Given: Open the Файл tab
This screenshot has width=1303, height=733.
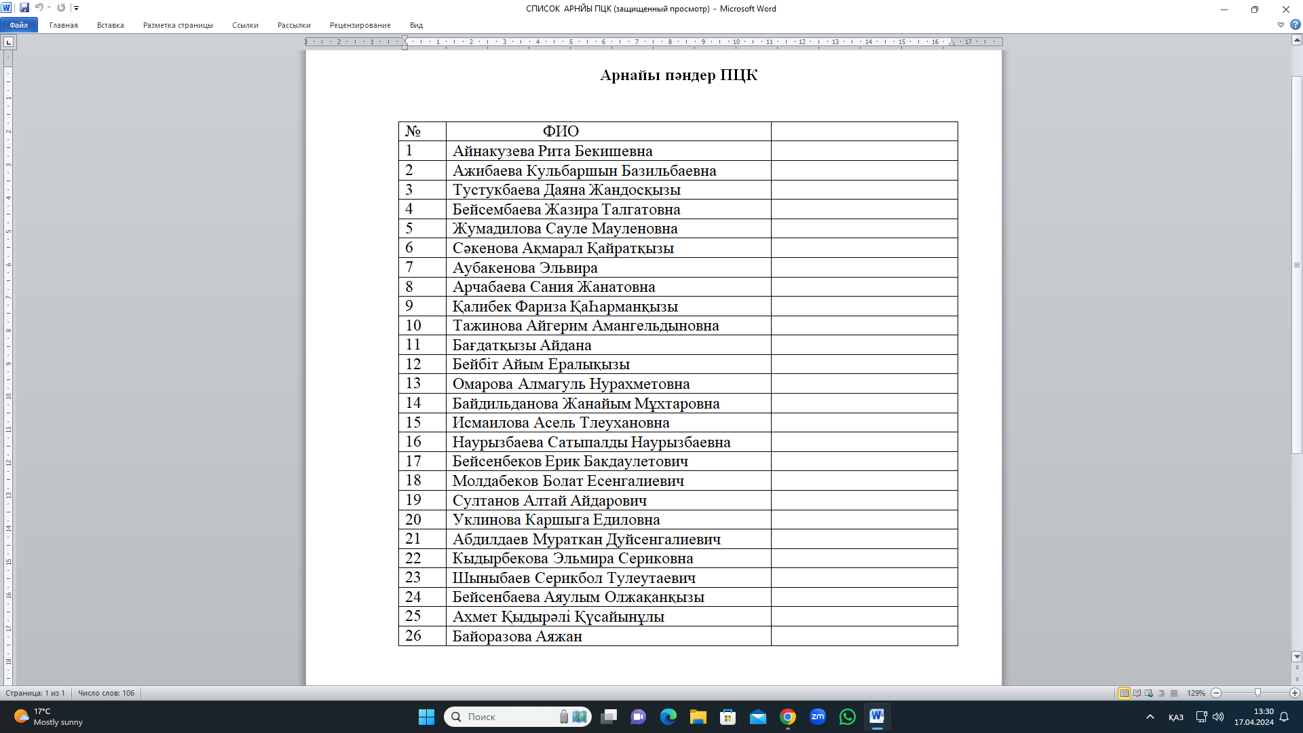Looking at the screenshot, I should [18, 25].
